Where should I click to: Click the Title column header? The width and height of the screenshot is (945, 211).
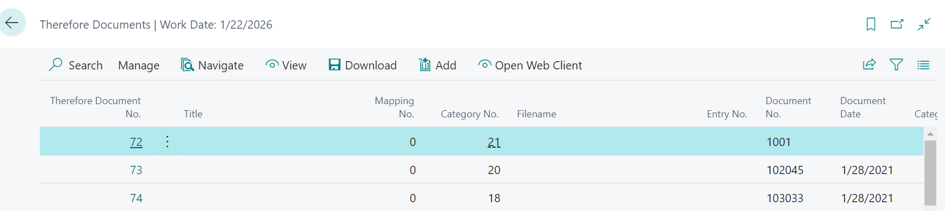193,113
